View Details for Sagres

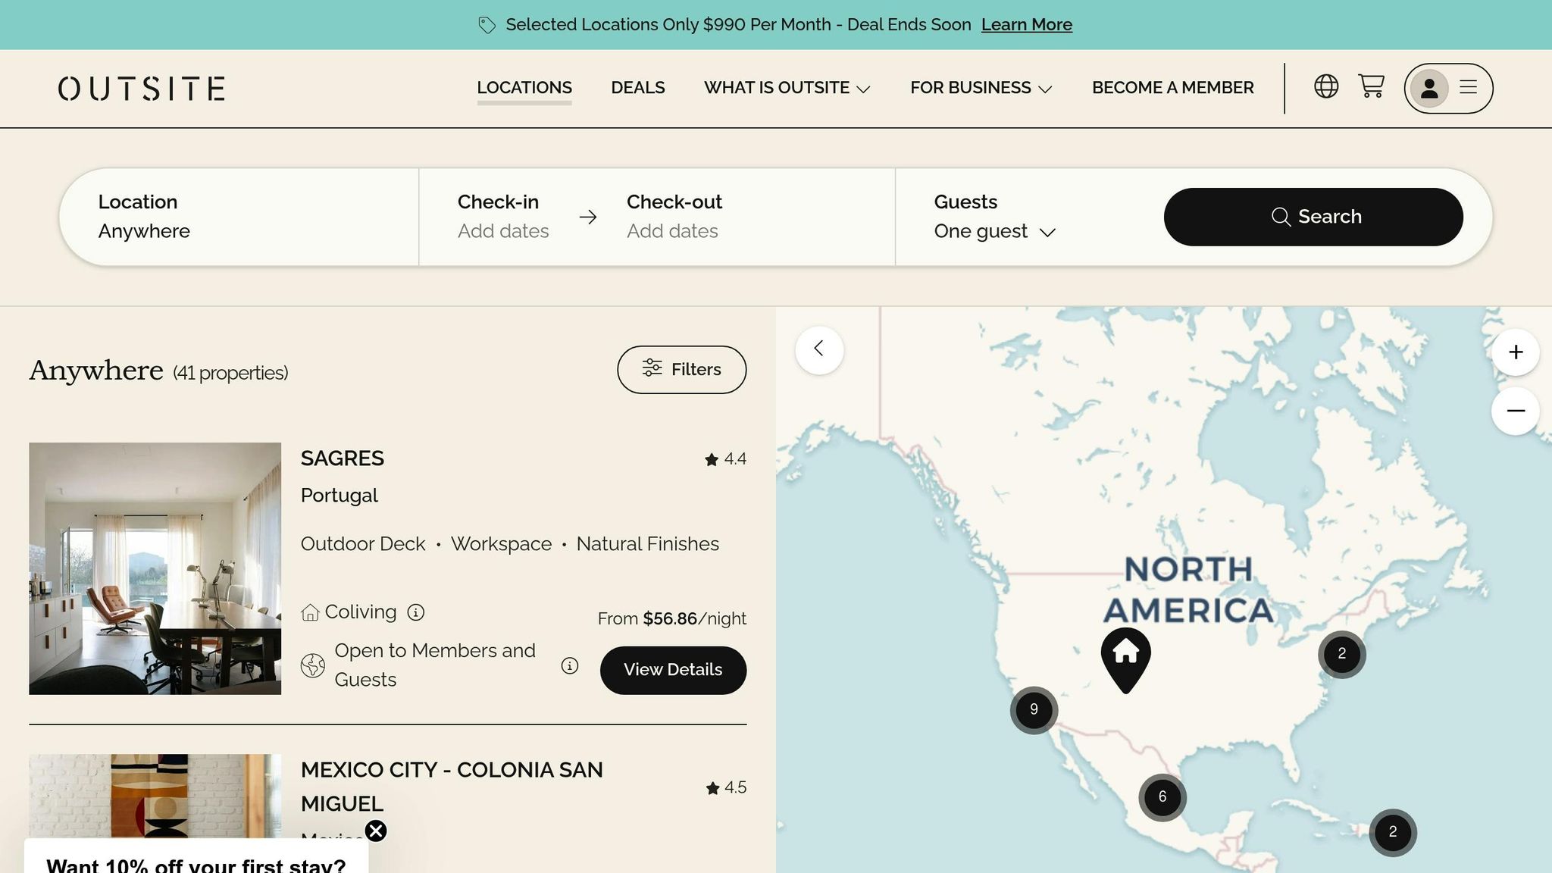pos(673,670)
